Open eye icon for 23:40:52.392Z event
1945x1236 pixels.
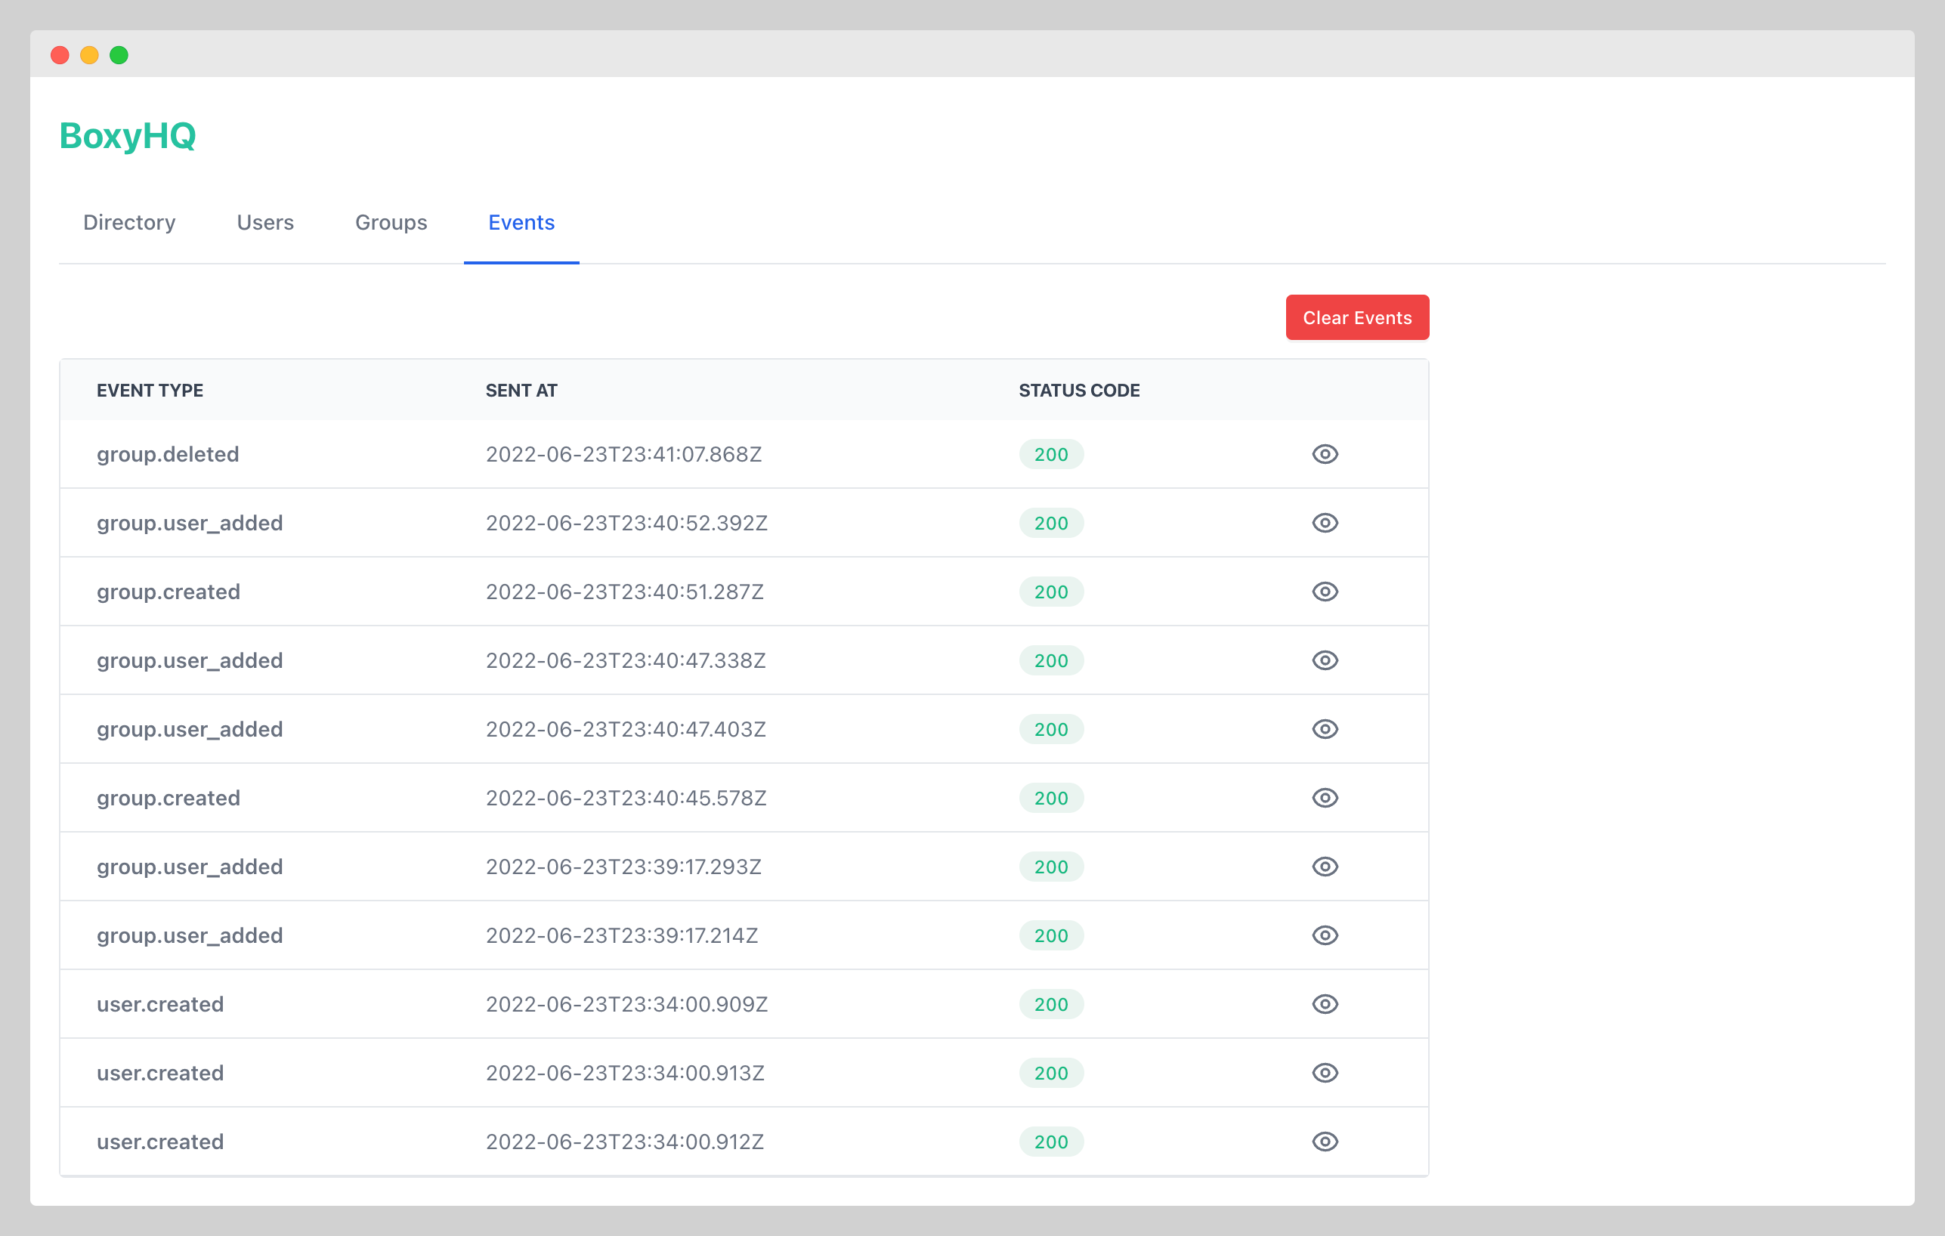[x=1325, y=523]
